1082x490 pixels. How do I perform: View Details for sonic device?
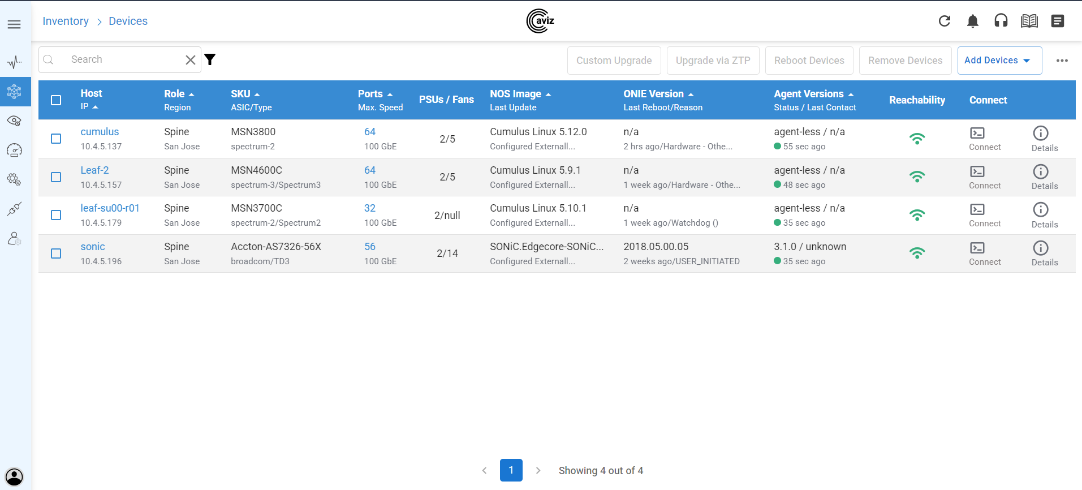[x=1044, y=254]
